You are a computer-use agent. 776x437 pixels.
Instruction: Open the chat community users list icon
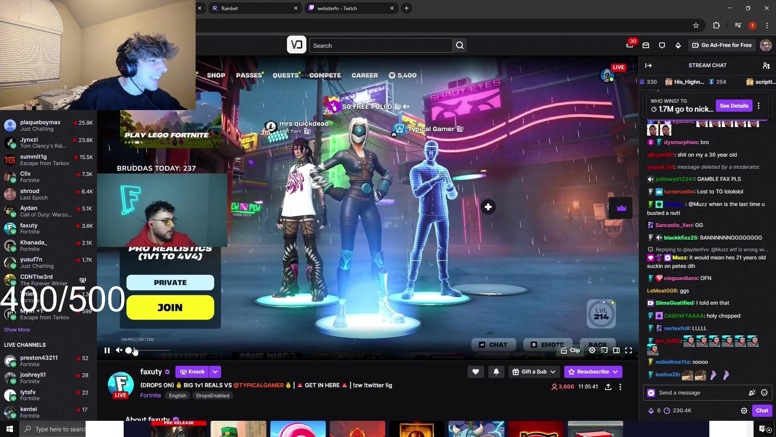coord(766,65)
